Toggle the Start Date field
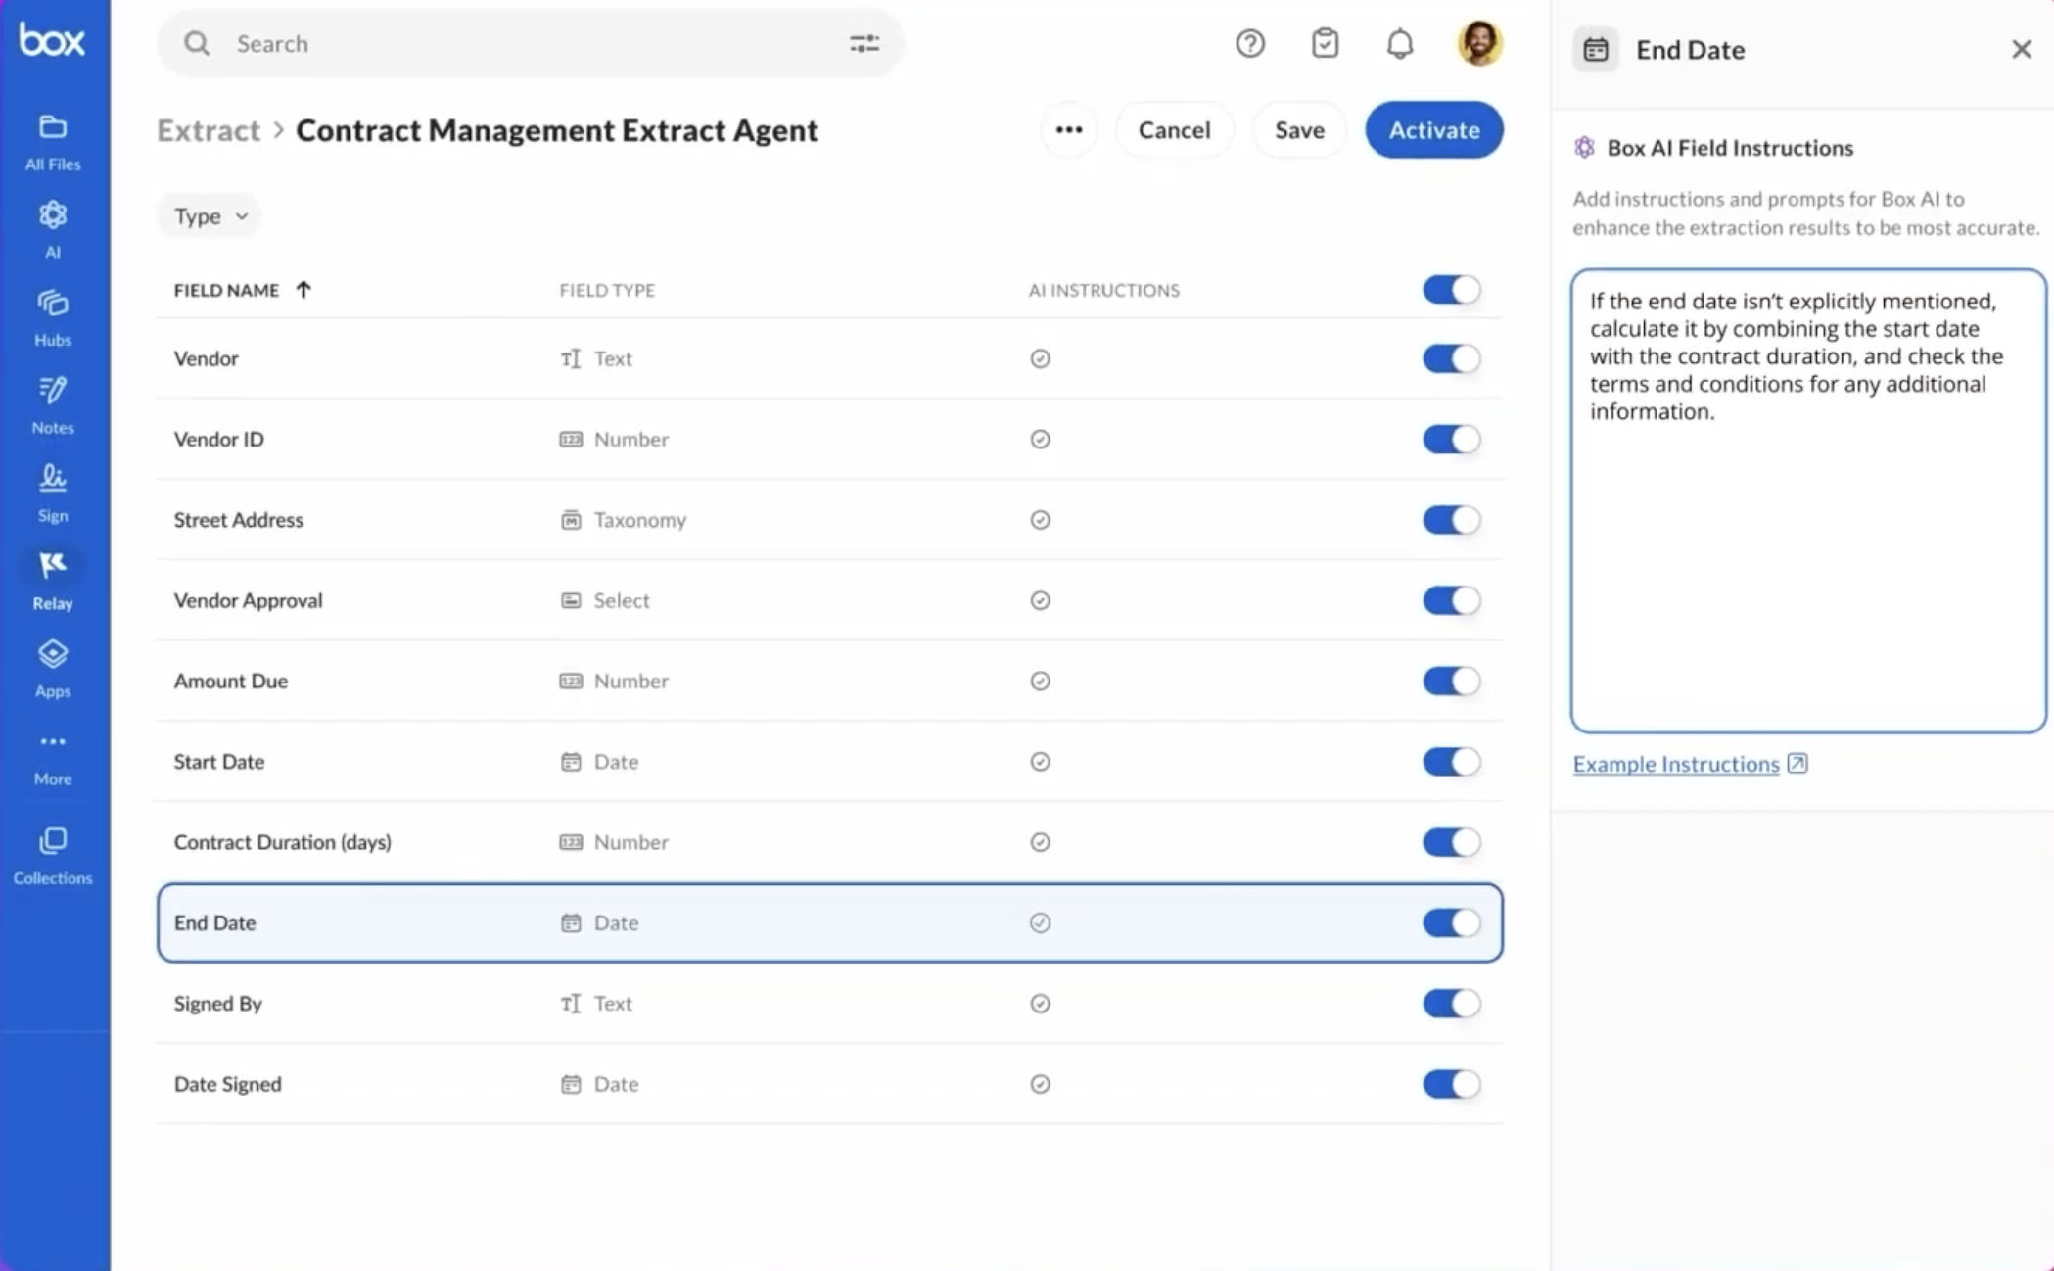The height and width of the screenshot is (1271, 2054). coord(1451,762)
